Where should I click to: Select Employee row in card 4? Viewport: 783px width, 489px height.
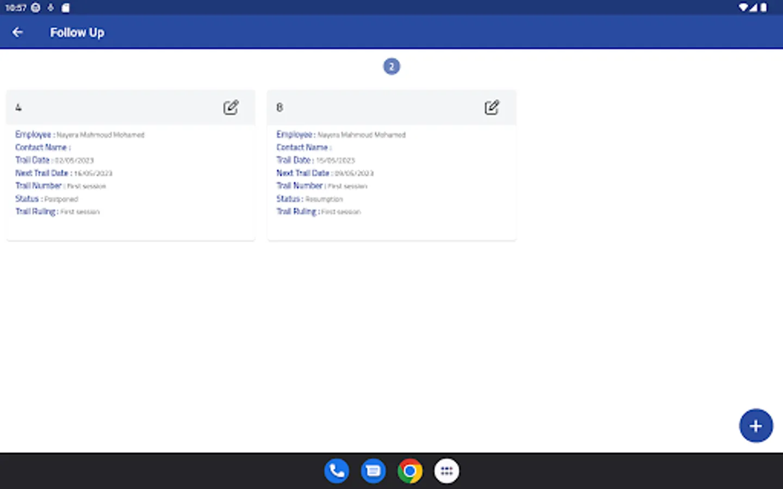pyautogui.click(x=80, y=135)
